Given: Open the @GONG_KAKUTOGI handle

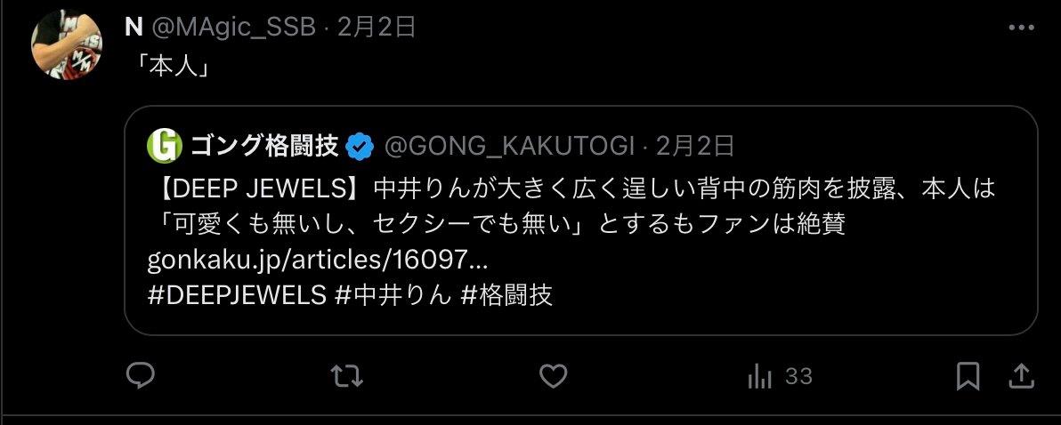Looking at the screenshot, I should pos(509,146).
